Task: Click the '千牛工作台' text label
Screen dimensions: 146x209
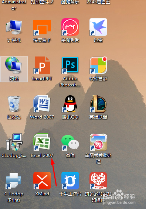Action: [x=70, y=193]
